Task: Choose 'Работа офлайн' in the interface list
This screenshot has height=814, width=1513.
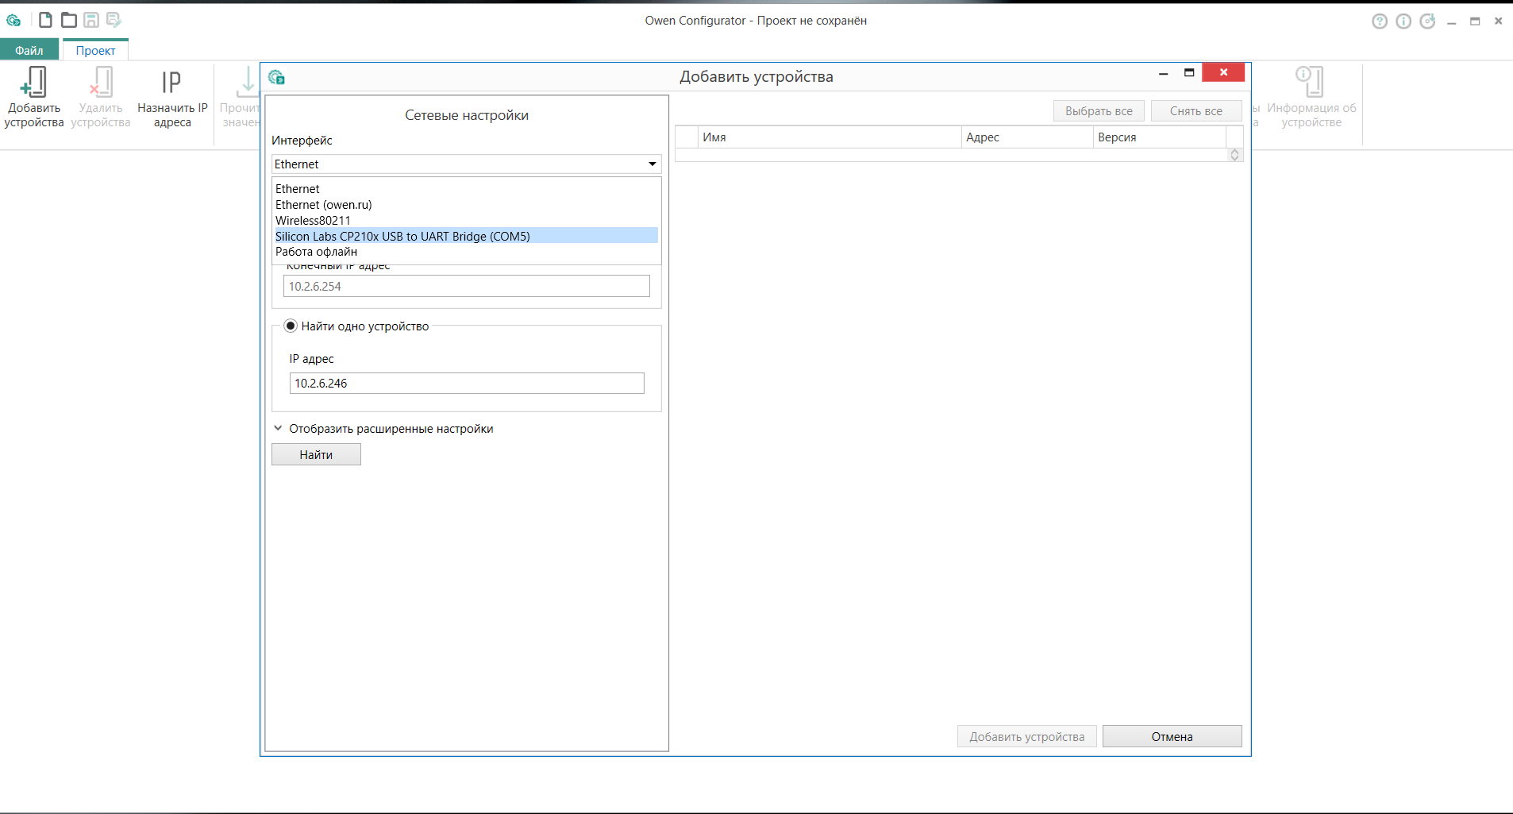Action: pyautogui.click(x=316, y=252)
